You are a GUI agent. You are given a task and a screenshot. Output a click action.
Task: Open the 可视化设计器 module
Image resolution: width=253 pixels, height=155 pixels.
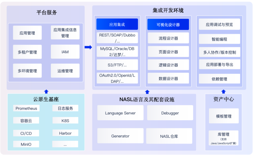(x=168, y=24)
